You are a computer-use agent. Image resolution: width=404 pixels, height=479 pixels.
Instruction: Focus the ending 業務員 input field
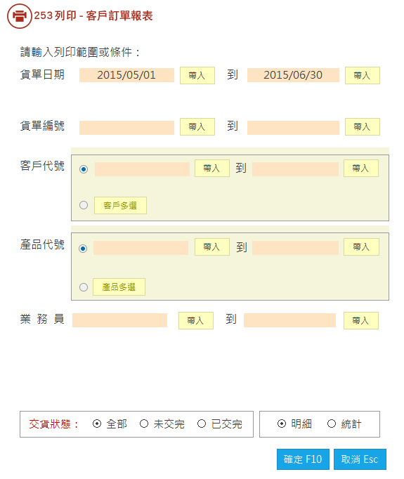click(289, 320)
